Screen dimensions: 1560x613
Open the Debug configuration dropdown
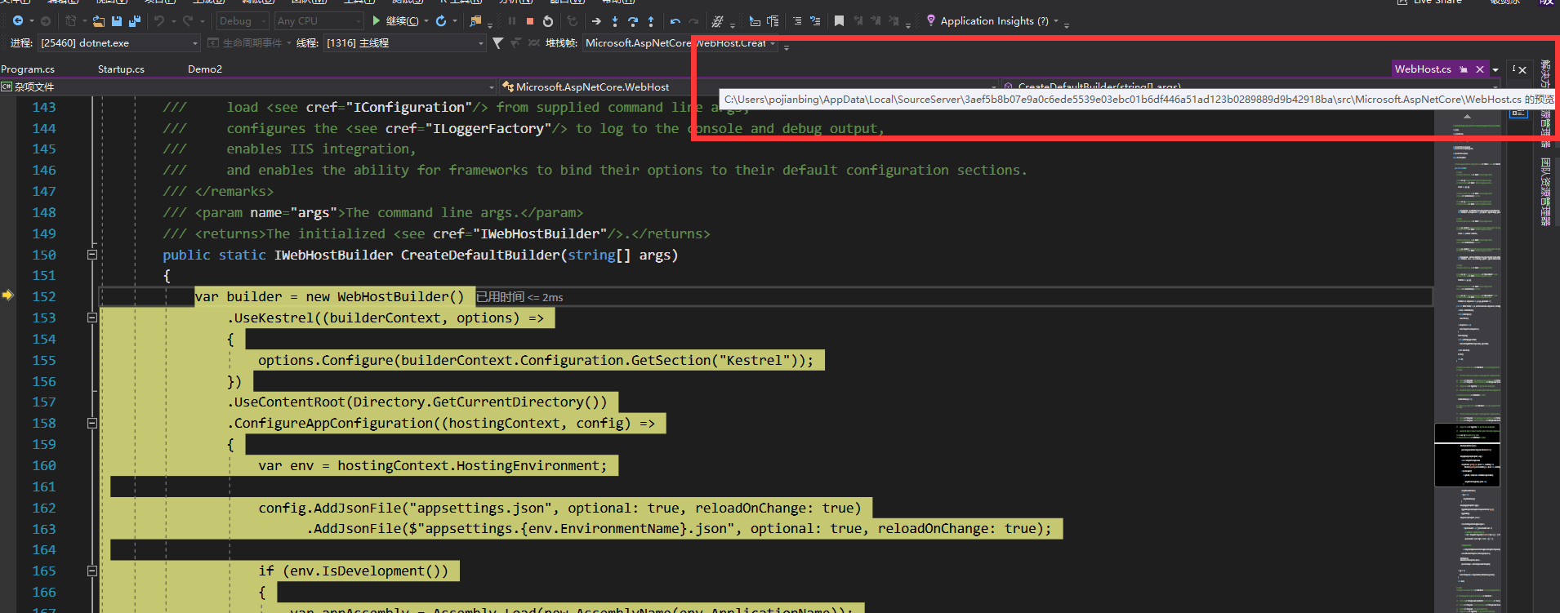[243, 21]
